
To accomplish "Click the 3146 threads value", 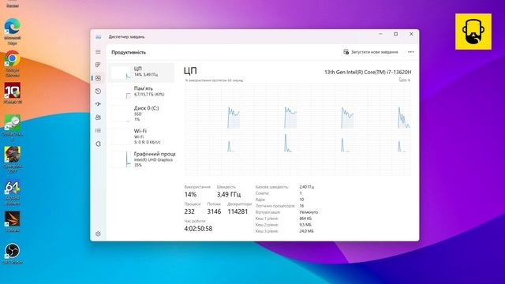I will tap(214, 211).
